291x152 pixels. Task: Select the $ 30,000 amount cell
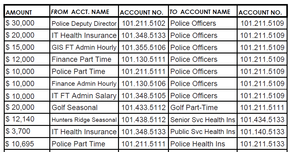pyautogui.click(x=20, y=23)
